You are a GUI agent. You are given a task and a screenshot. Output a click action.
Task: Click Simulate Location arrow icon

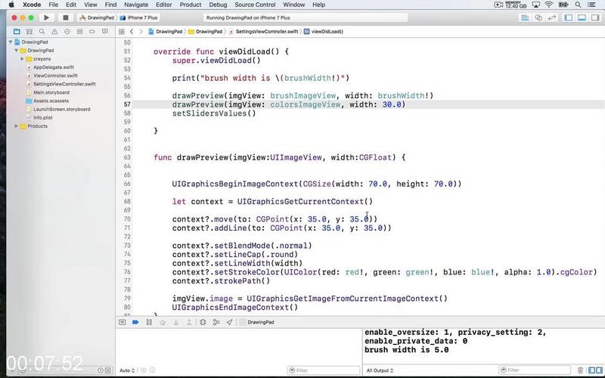tap(230, 322)
